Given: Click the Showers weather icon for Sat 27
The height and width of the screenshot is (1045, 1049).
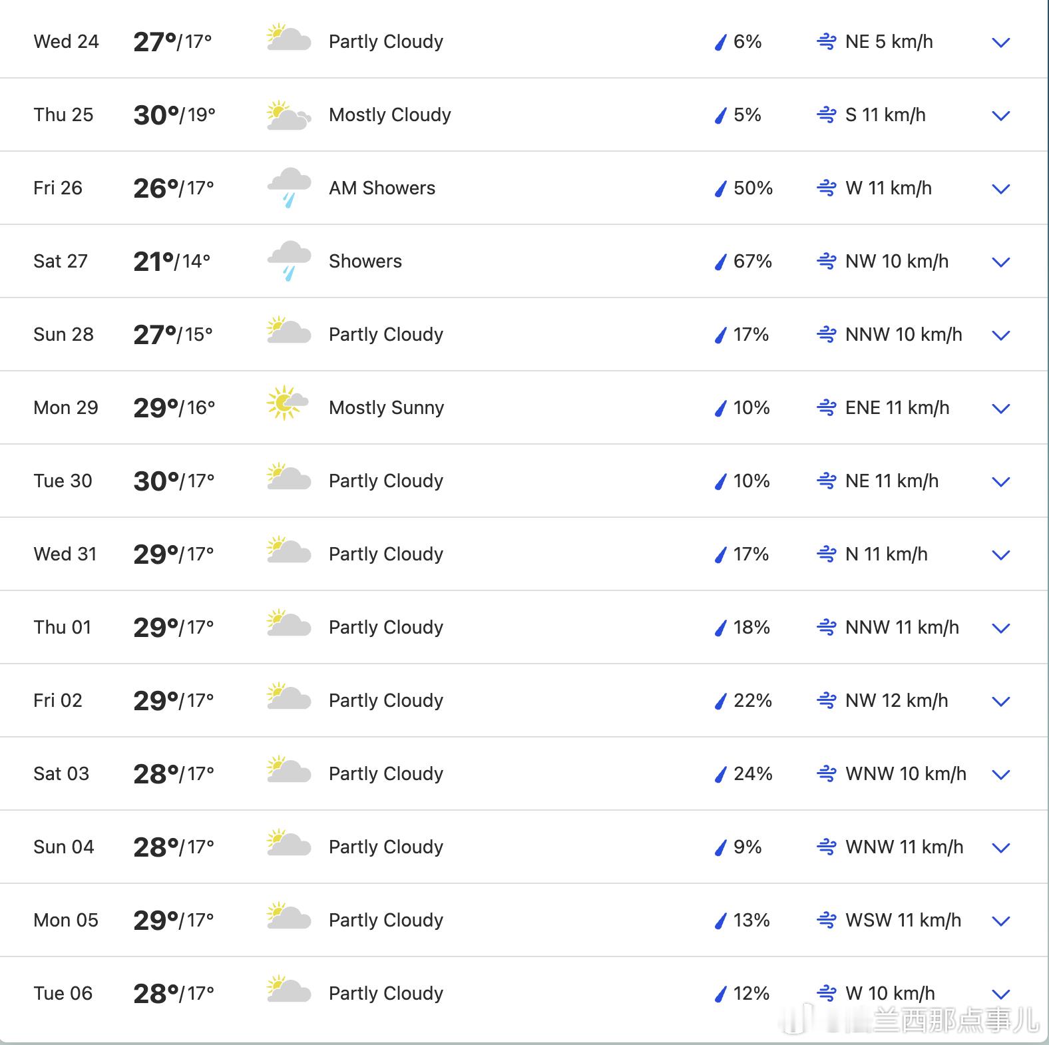Looking at the screenshot, I should (288, 261).
